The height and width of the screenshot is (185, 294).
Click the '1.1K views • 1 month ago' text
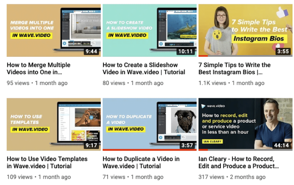231,83
